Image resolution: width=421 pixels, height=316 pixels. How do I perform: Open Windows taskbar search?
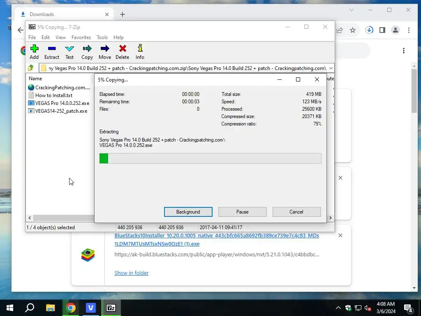(x=30, y=308)
